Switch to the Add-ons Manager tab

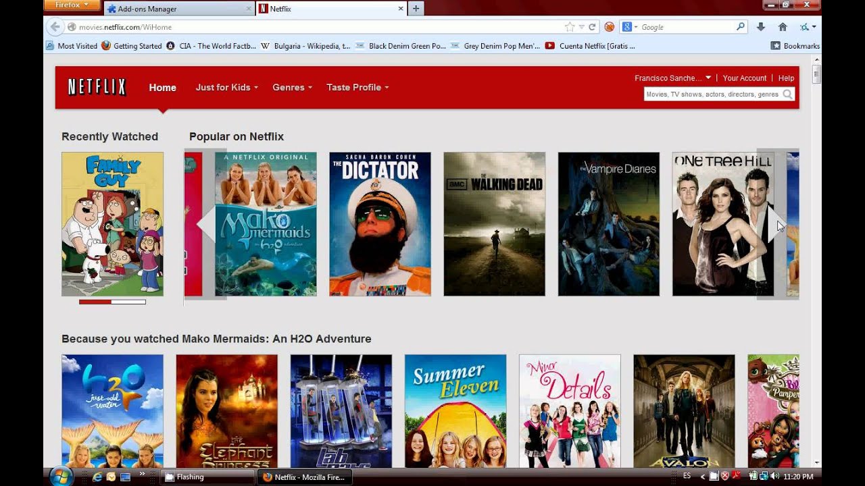click(x=178, y=9)
